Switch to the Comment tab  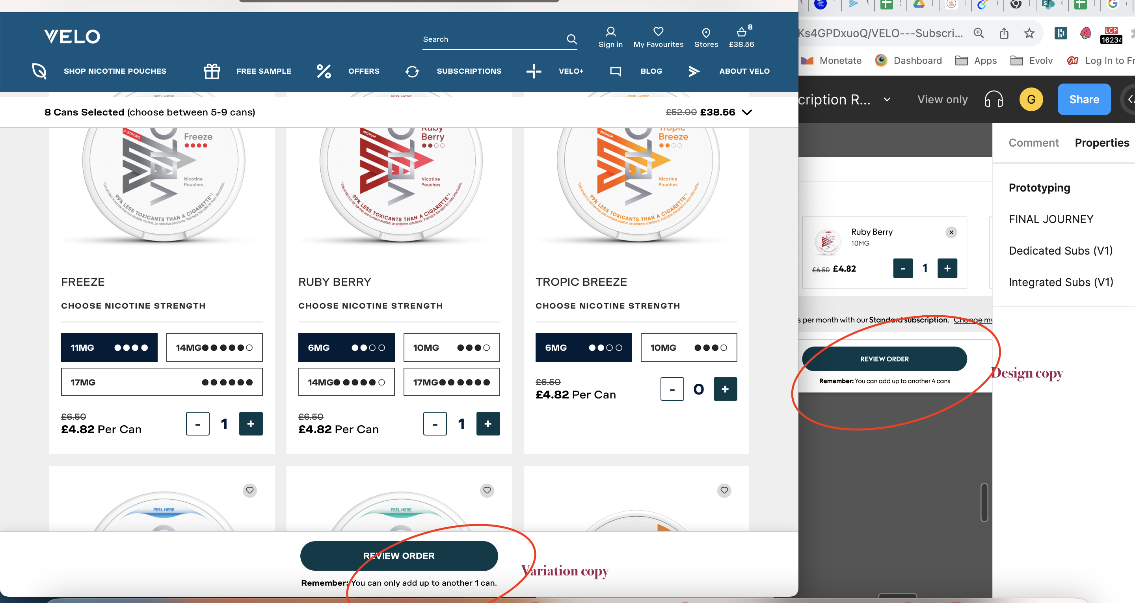tap(1033, 143)
